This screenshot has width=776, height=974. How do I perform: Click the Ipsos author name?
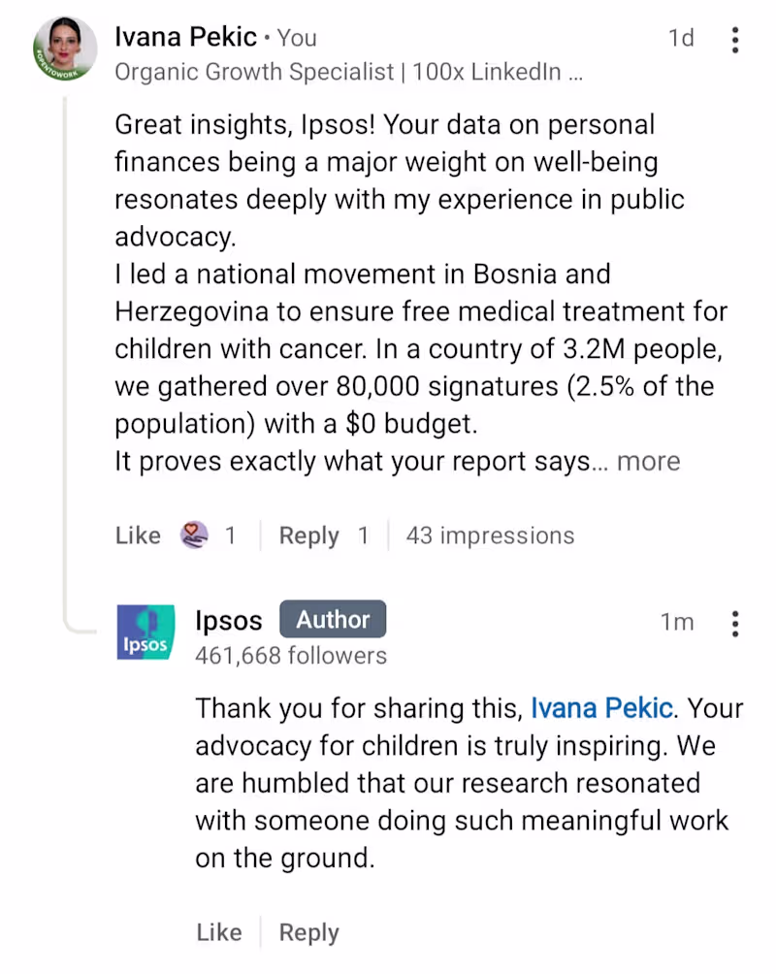tap(229, 620)
